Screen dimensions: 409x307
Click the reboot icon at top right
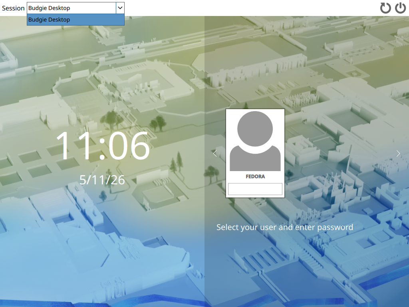(x=385, y=8)
